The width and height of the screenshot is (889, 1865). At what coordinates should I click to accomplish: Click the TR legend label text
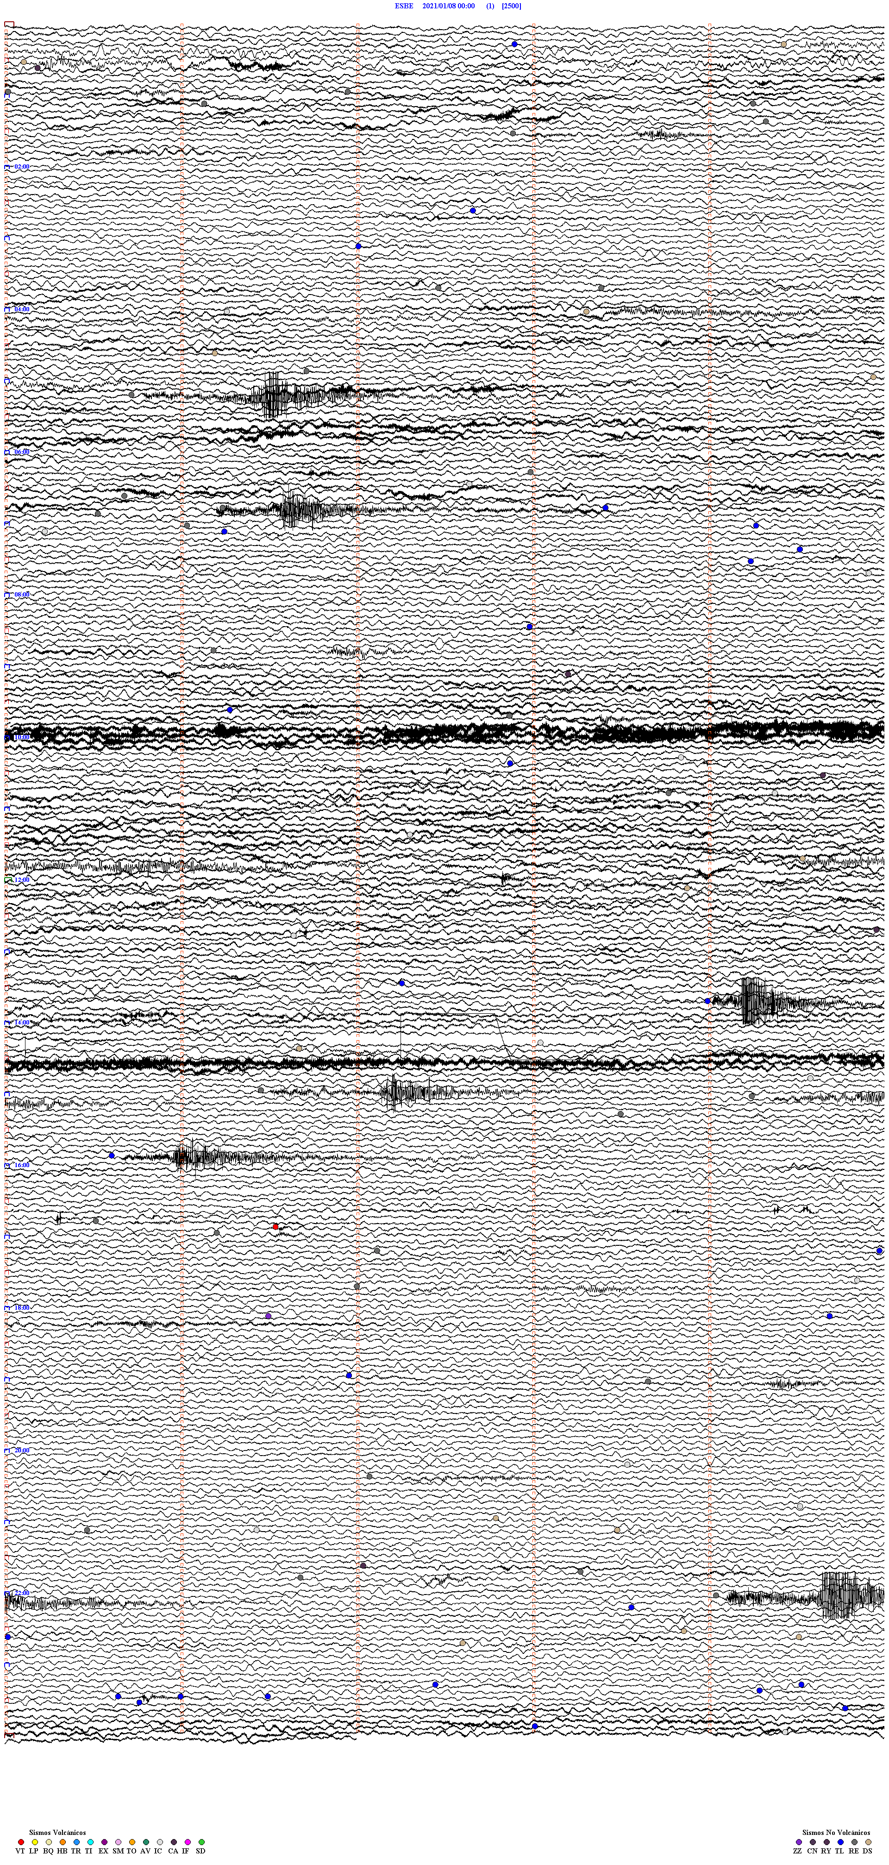coord(76,1851)
